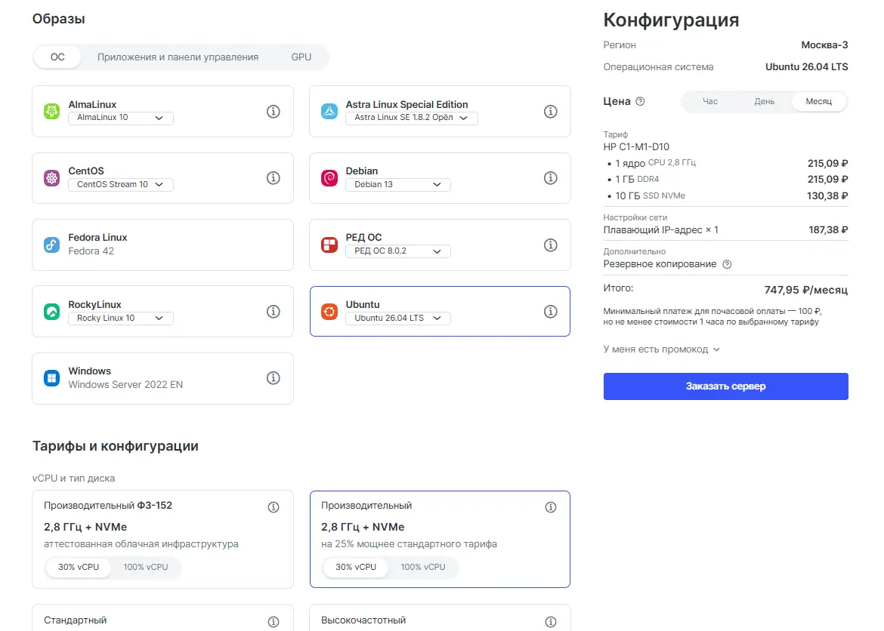Click the region value Москва-3
This screenshot has width=884, height=631.
pyautogui.click(x=824, y=45)
